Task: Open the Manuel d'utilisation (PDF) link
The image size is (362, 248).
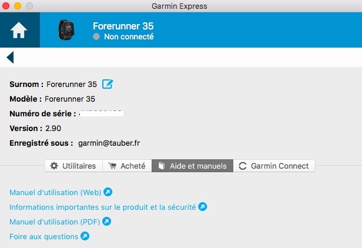Action: (x=55, y=222)
